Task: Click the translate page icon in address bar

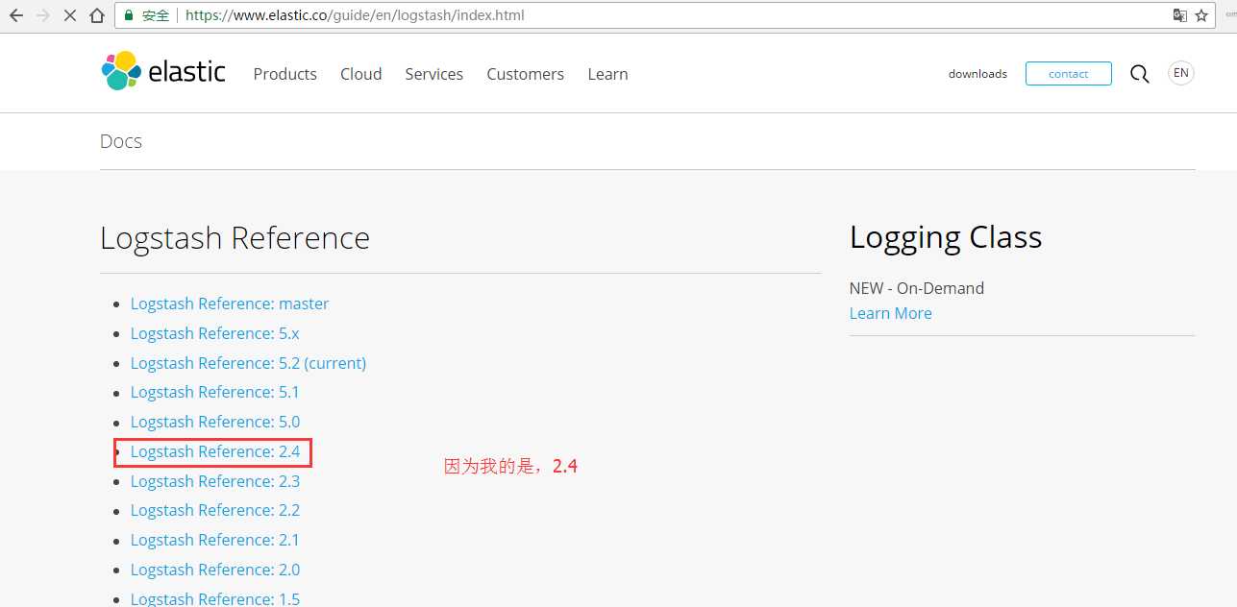Action: [x=1180, y=15]
